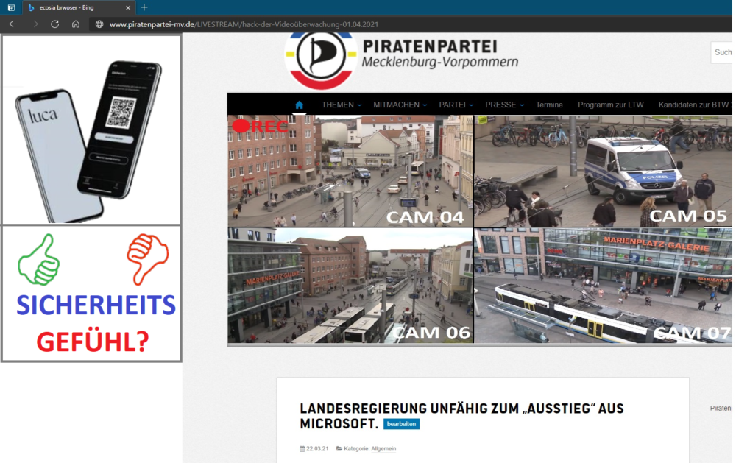Open the home icon in site navigation
This screenshot has width=736, height=463.
click(x=299, y=105)
